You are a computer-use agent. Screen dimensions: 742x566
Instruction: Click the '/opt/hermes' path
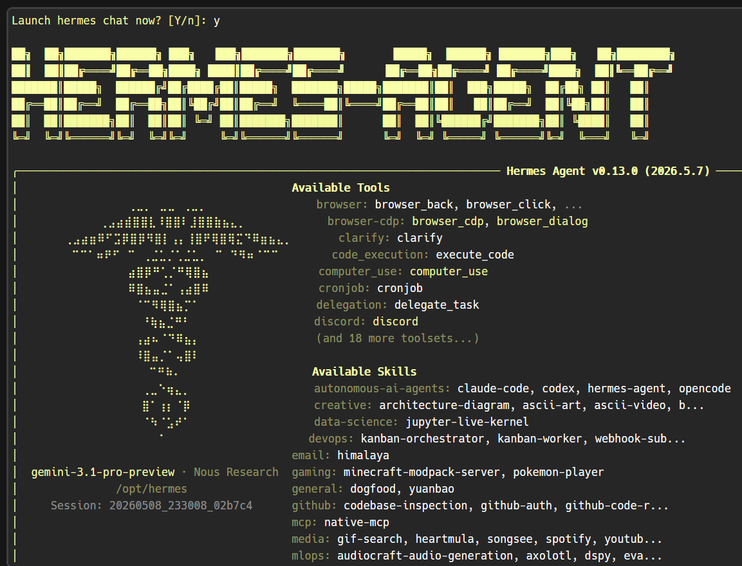click(x=151, y=489)
